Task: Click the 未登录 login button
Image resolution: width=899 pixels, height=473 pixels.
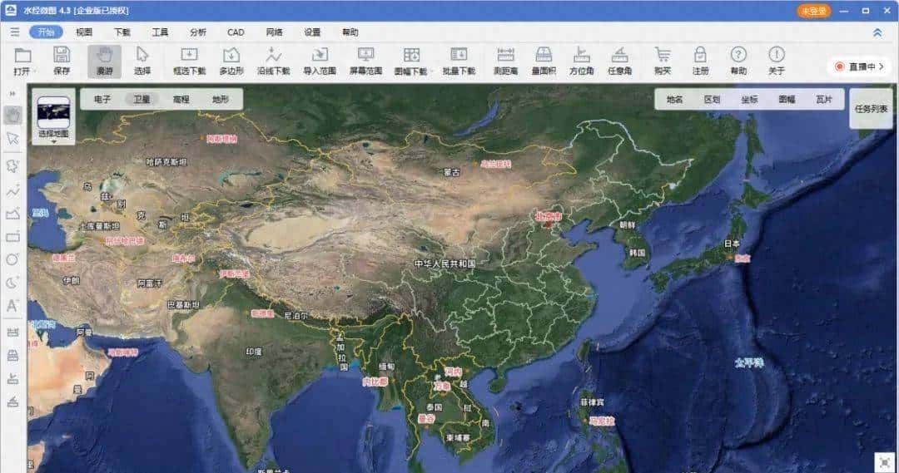Action: click(813, 11)
